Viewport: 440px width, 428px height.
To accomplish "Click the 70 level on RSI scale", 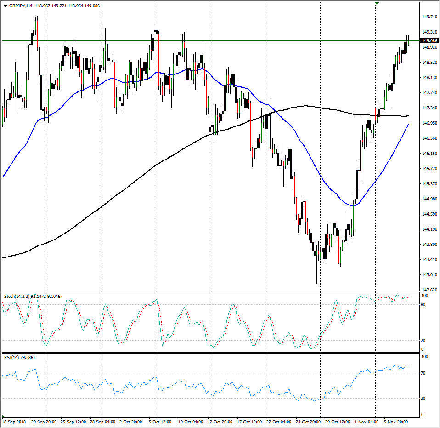I will pyautogui.click(x=423, y=373).
